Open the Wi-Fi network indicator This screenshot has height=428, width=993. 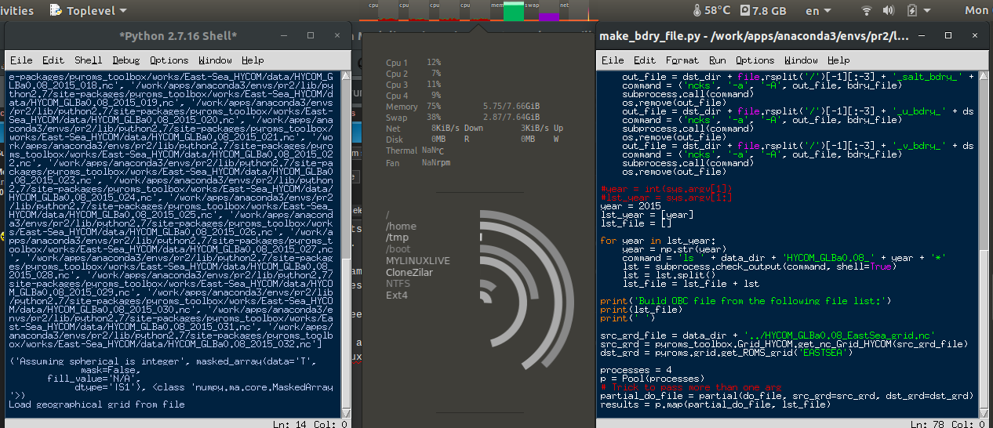coord(867,11)
